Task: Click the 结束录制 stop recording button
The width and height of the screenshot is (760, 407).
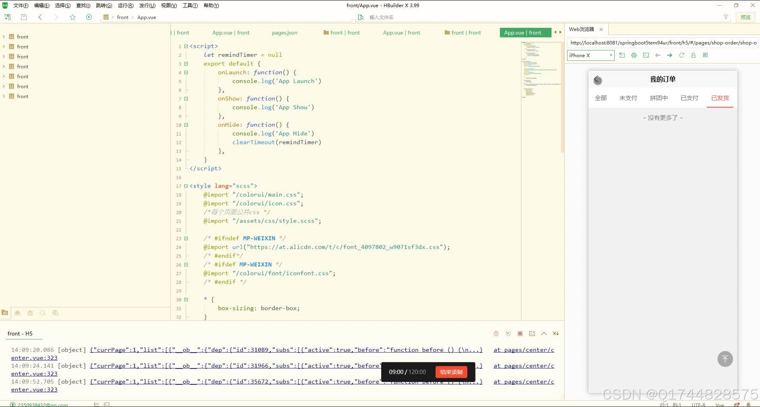Action: (451, 372)
